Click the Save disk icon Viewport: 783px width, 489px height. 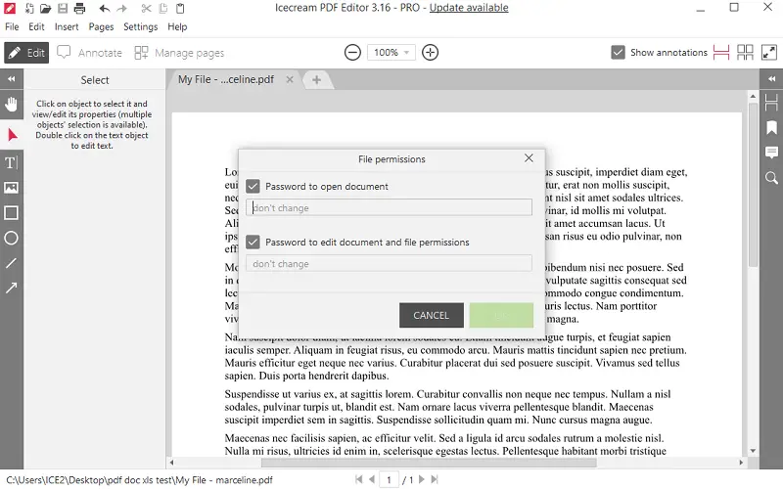62,8
